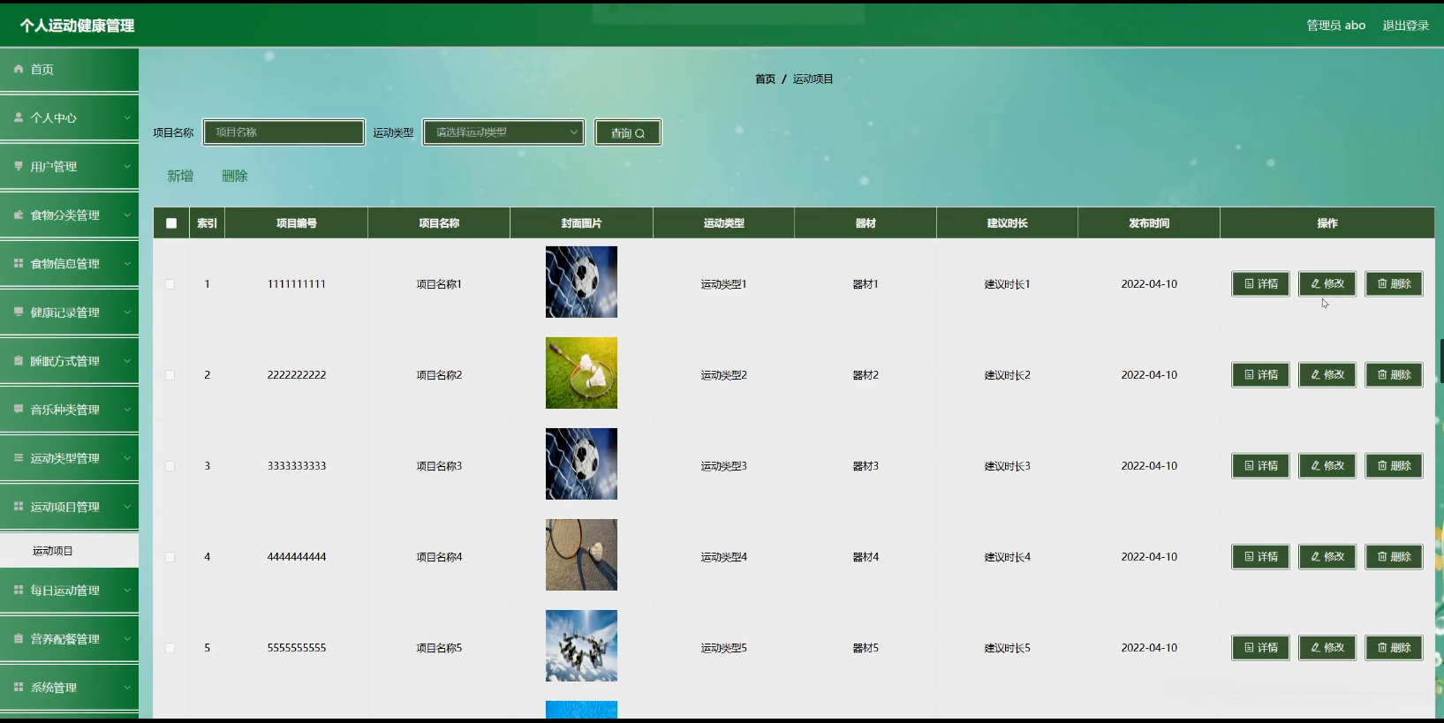The width and height of the screenshot is (1444, 723).
Task: Click the icon beside 营养配餐管理
Action: pyautogui.click(x=19, y=638)
